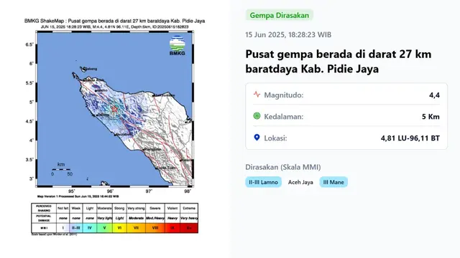
Task: Select the II-III Lamno intensity tag
Action: click(x=264, y=182)
